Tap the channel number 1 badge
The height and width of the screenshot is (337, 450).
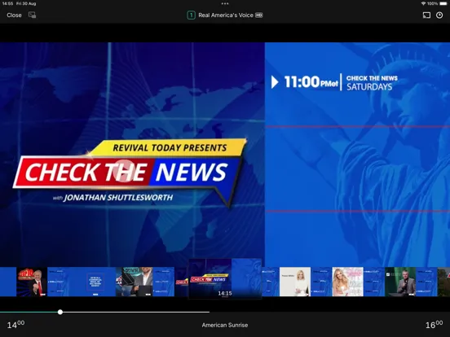(191, 15)
